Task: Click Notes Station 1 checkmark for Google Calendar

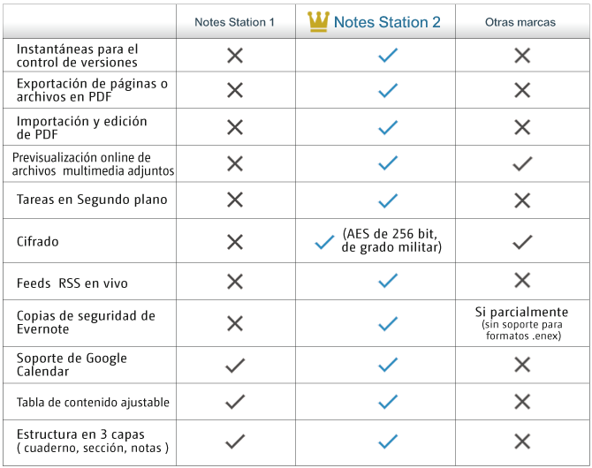Action: tap(234, 365)
